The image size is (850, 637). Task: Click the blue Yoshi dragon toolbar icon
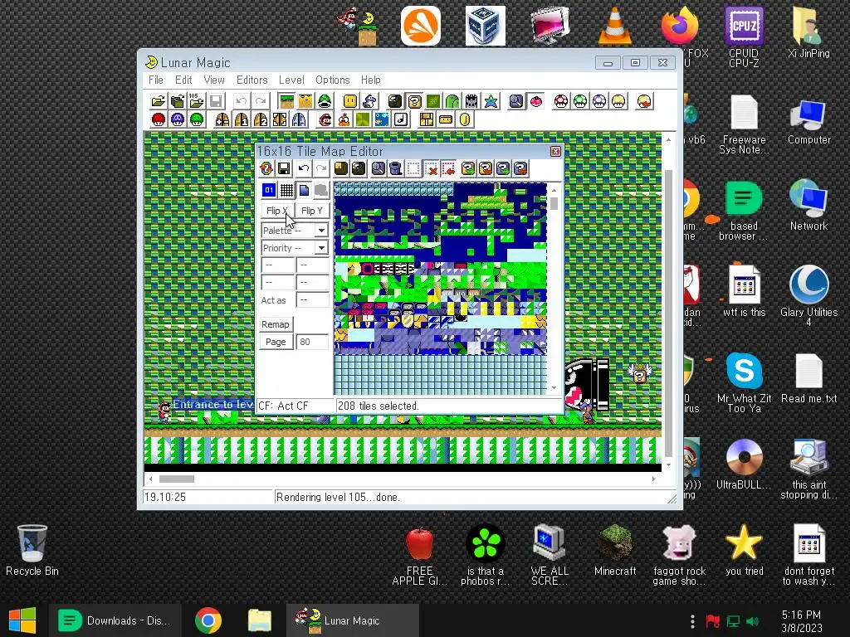369,101
